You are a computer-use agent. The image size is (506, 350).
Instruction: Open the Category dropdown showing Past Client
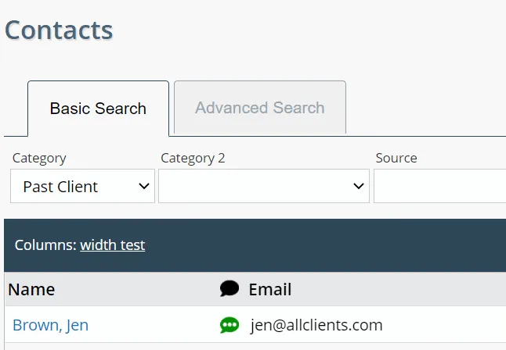point(82,186)
